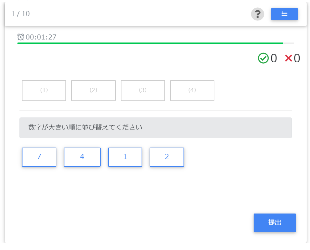Click the 1 / 10 question counter

(x=20, y=14)
